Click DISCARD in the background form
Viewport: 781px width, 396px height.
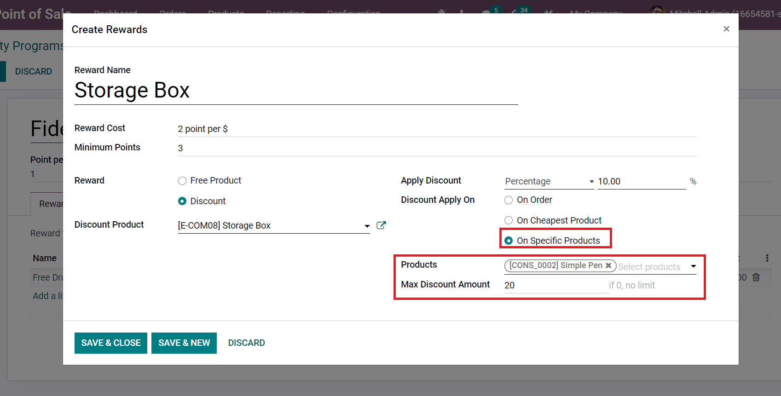pyautogui.click(x=34, y=72)
